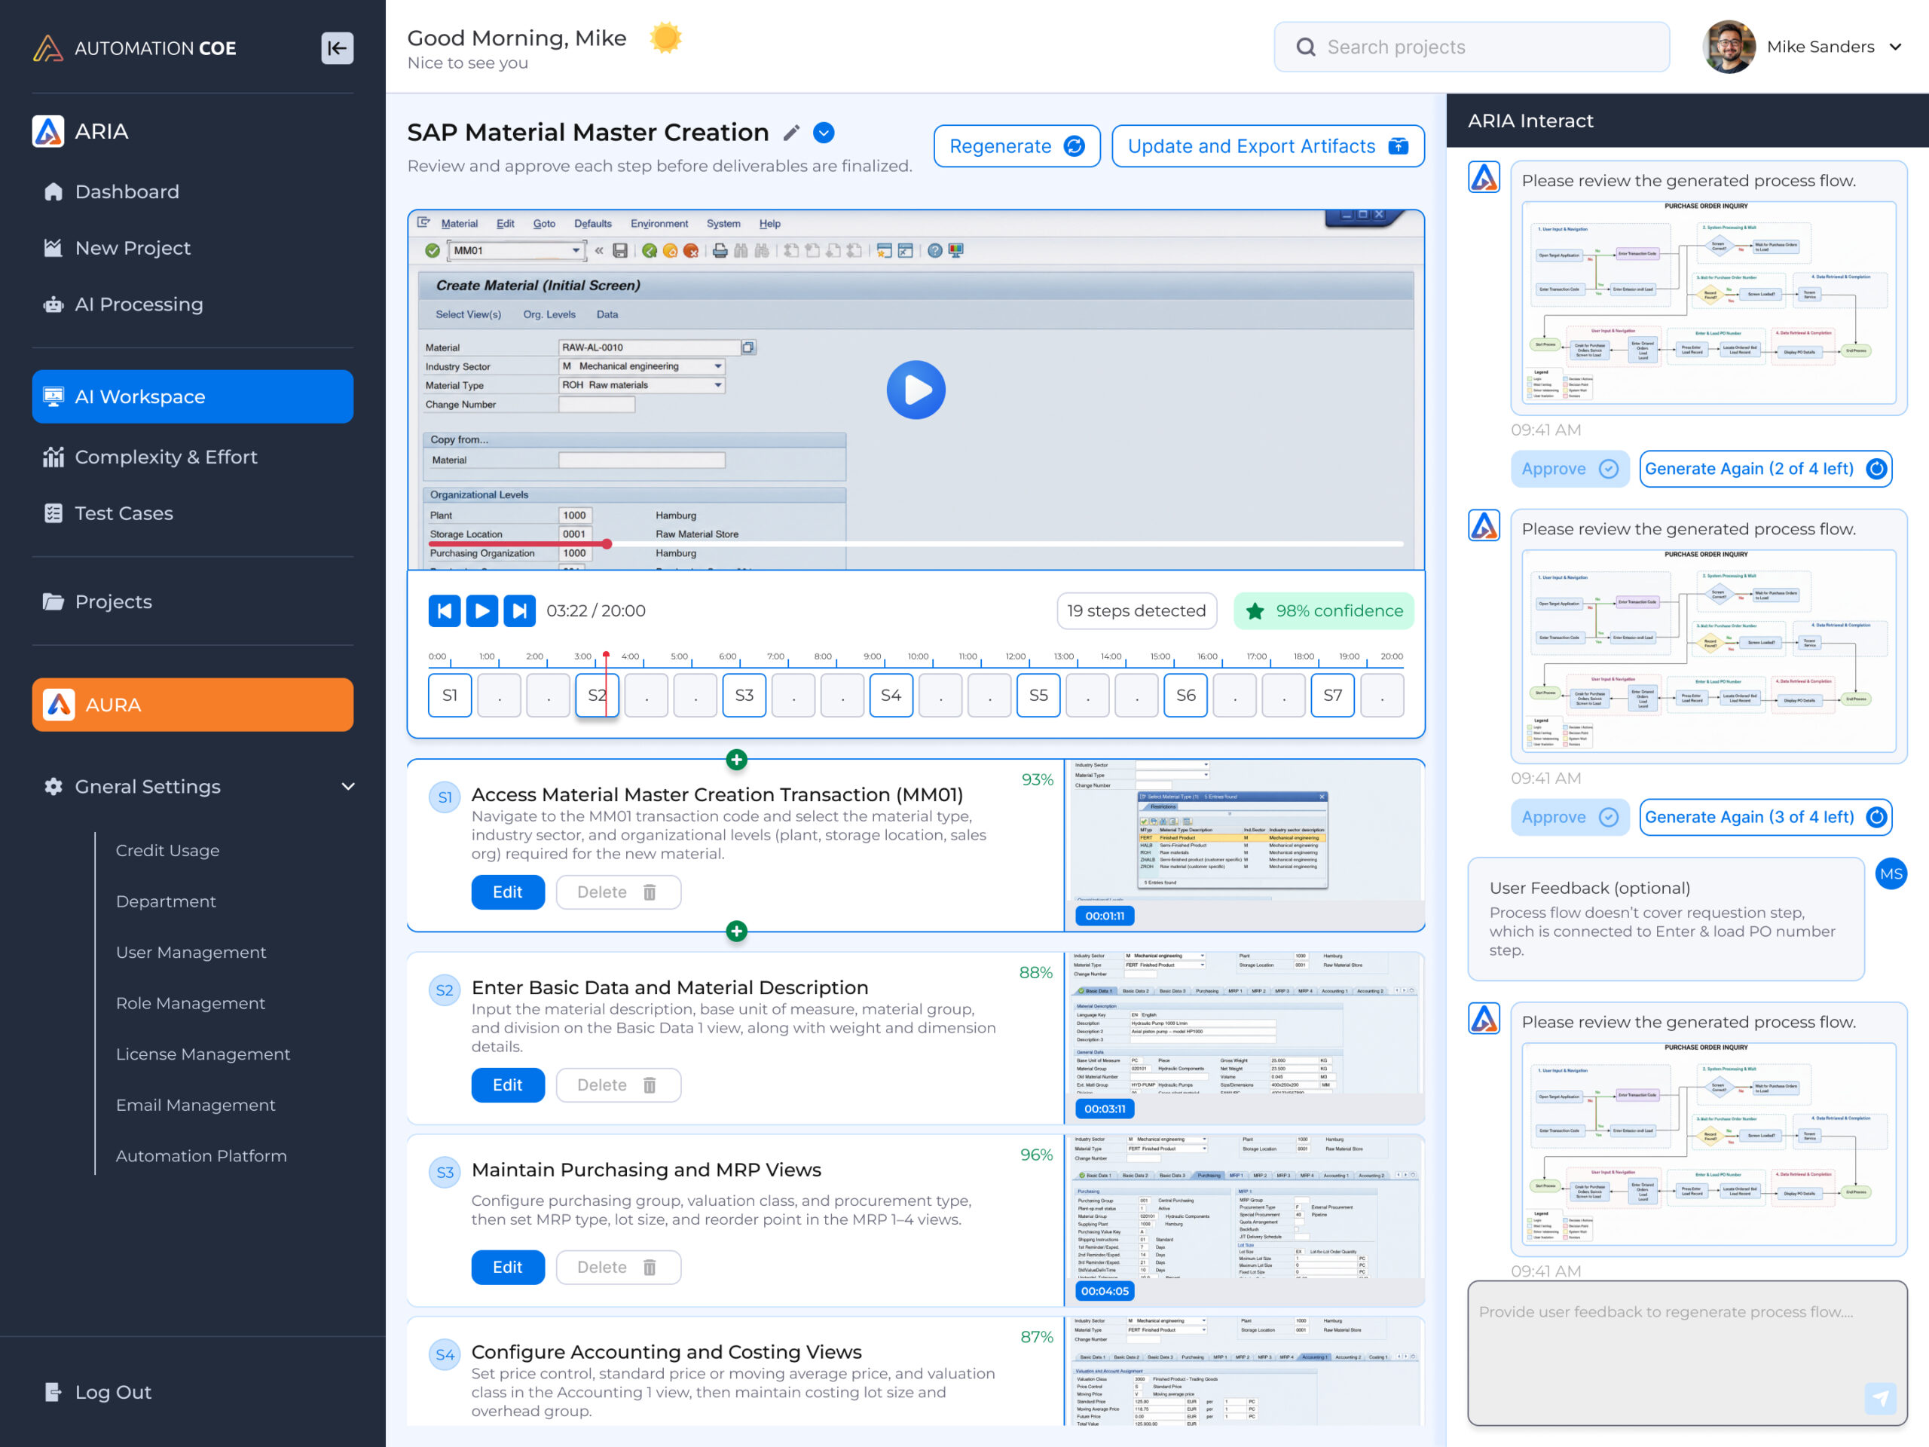This screenshot has width=1929, height=1447.
Task: Open the first process flow diagram thumbnail
Action: click(1708, 303)
